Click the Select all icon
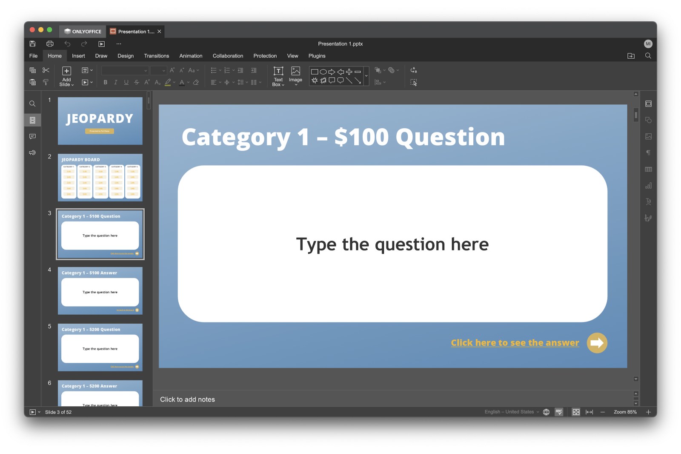681x454 pixels. [413, 82]
